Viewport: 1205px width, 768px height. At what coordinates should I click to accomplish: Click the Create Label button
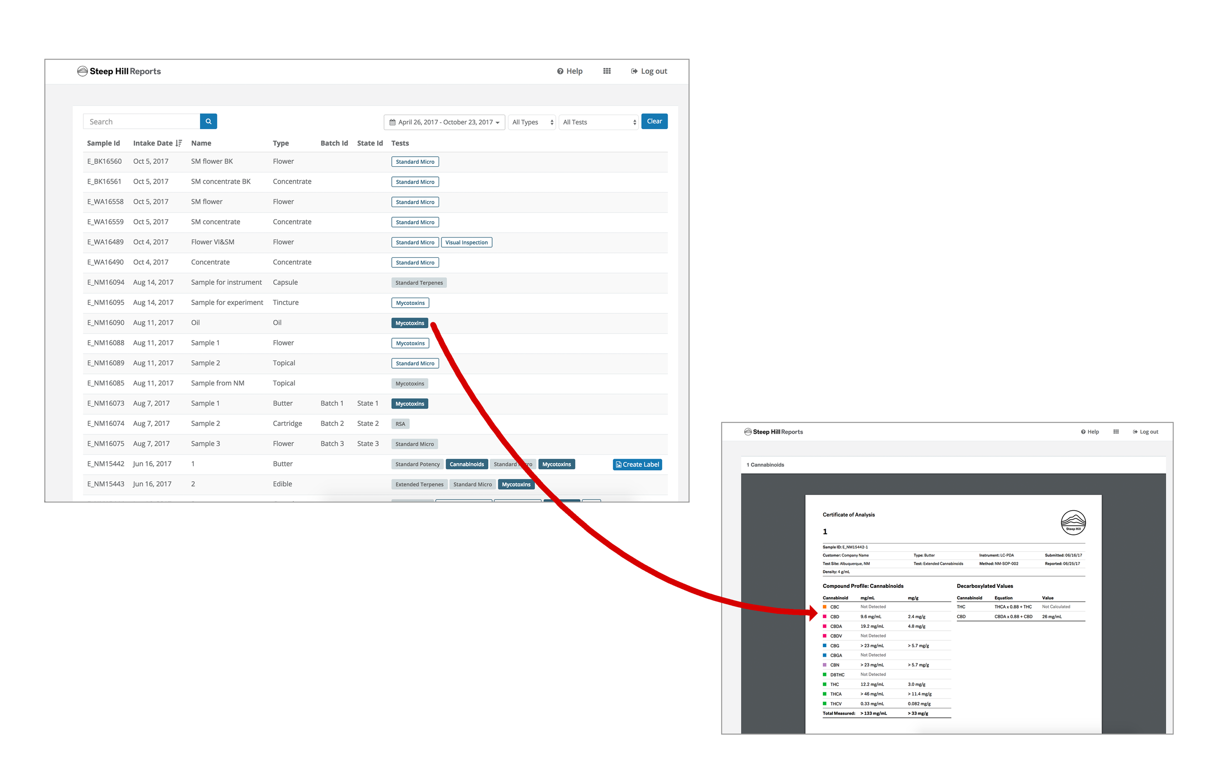coord(637,464)
